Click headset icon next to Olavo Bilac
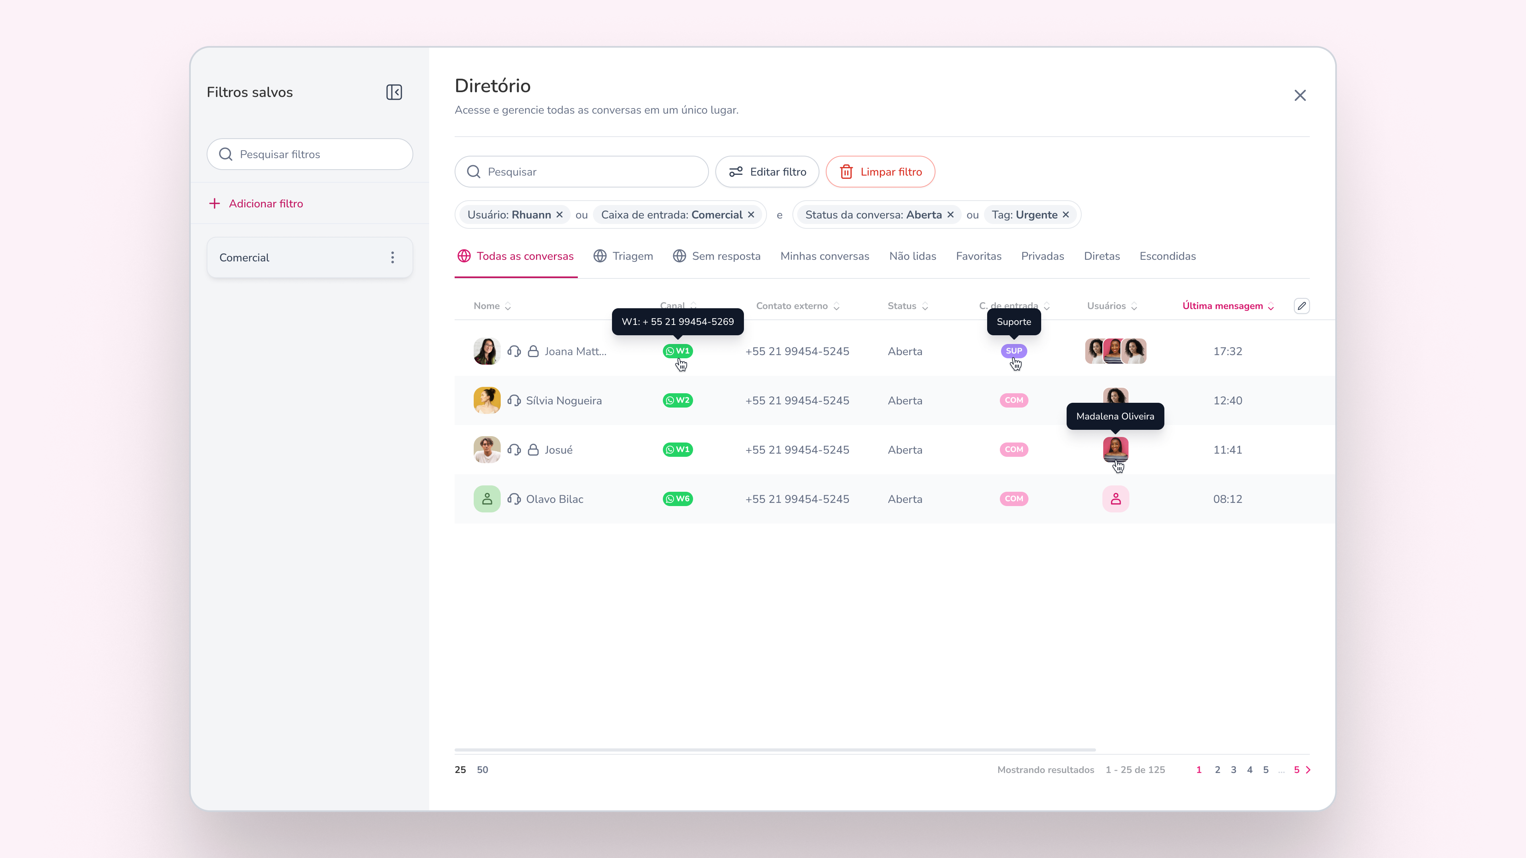1526x858 pixels. pyautogui.click(x=514, y=499)
